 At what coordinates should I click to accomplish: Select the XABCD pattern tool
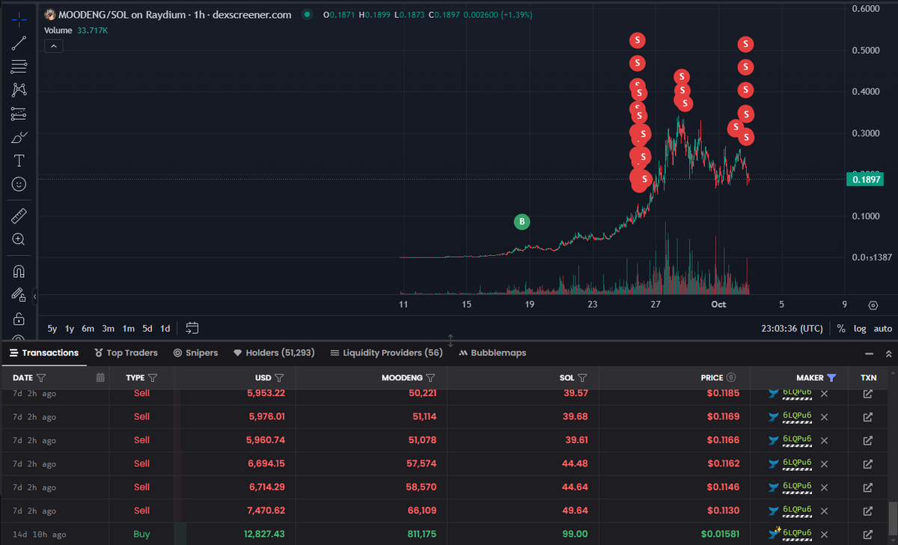[19, 90]
